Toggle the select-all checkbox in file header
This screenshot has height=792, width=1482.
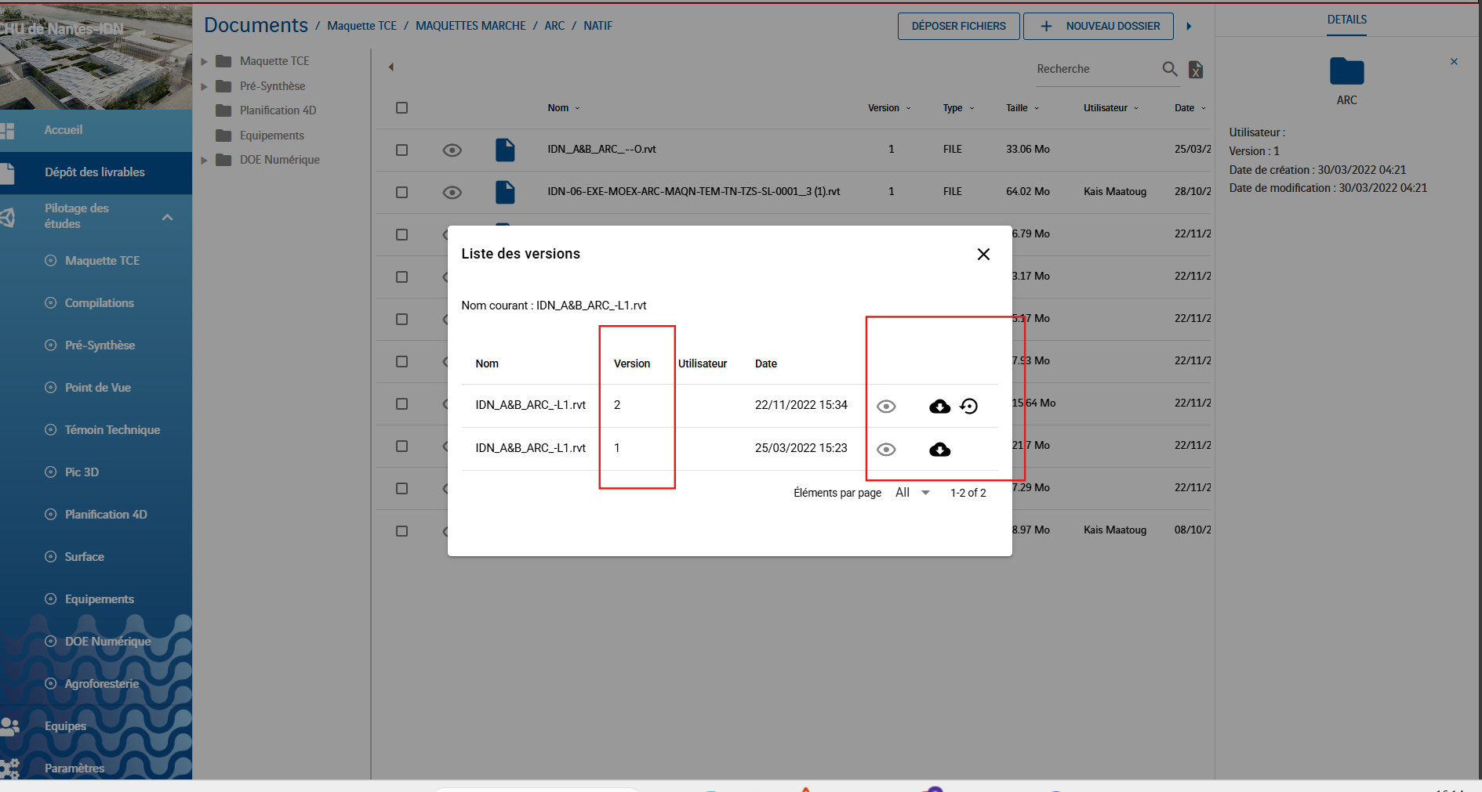coord(401,108)
